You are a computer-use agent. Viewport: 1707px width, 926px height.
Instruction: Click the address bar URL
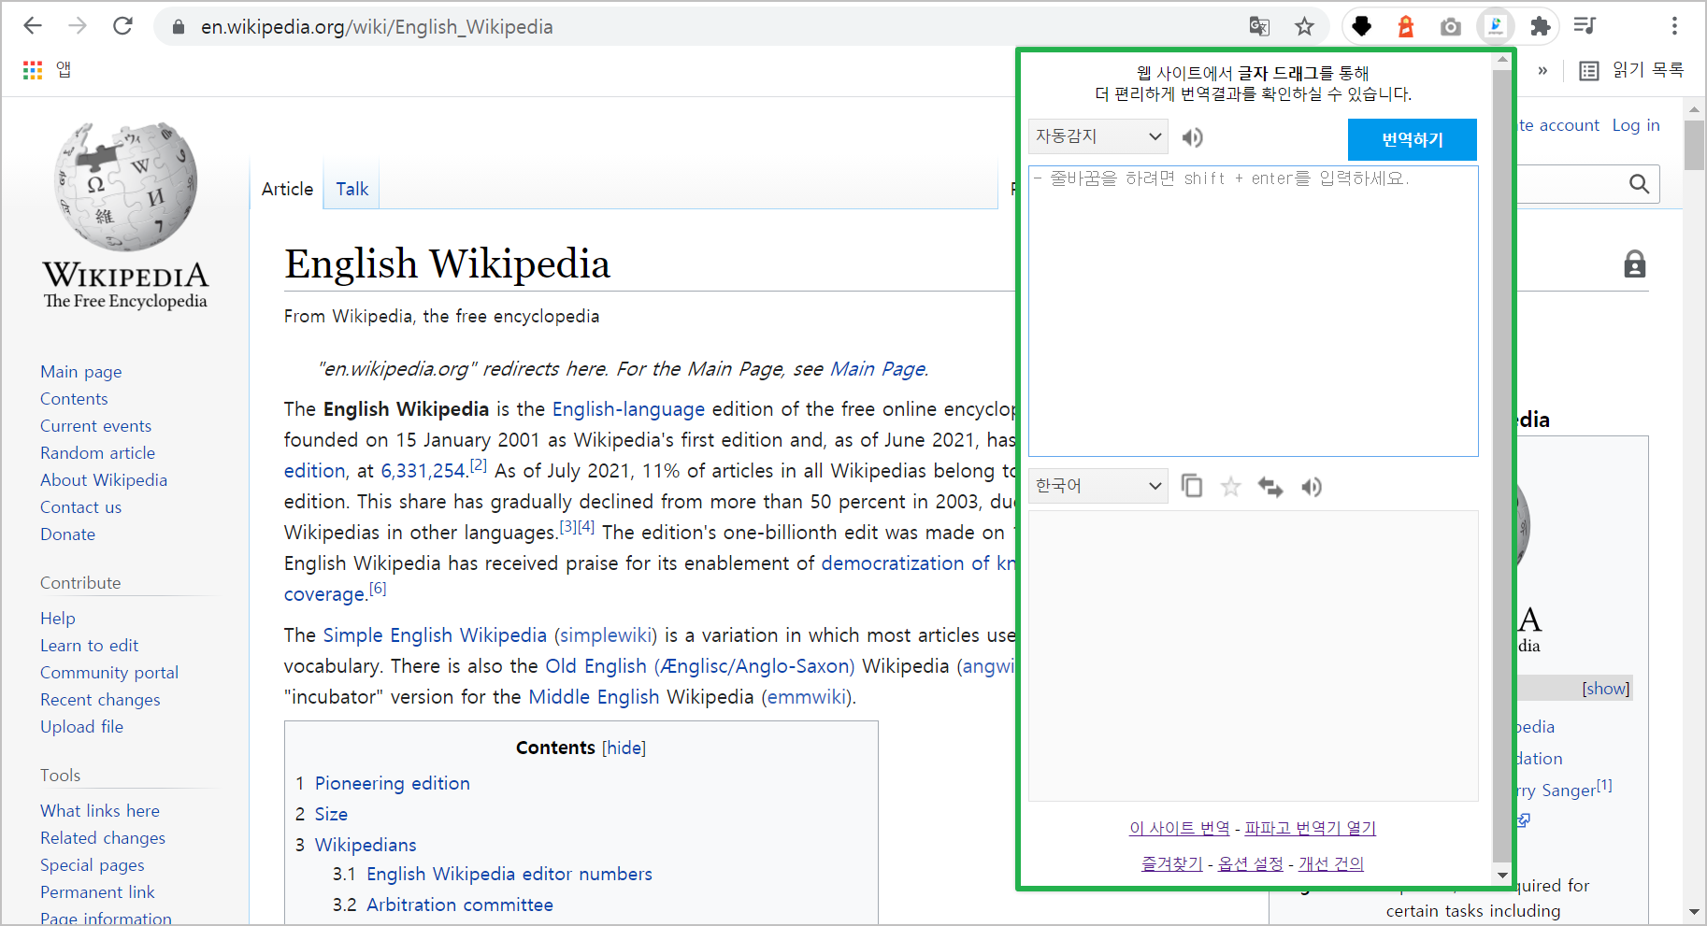(x=377, y=27)
